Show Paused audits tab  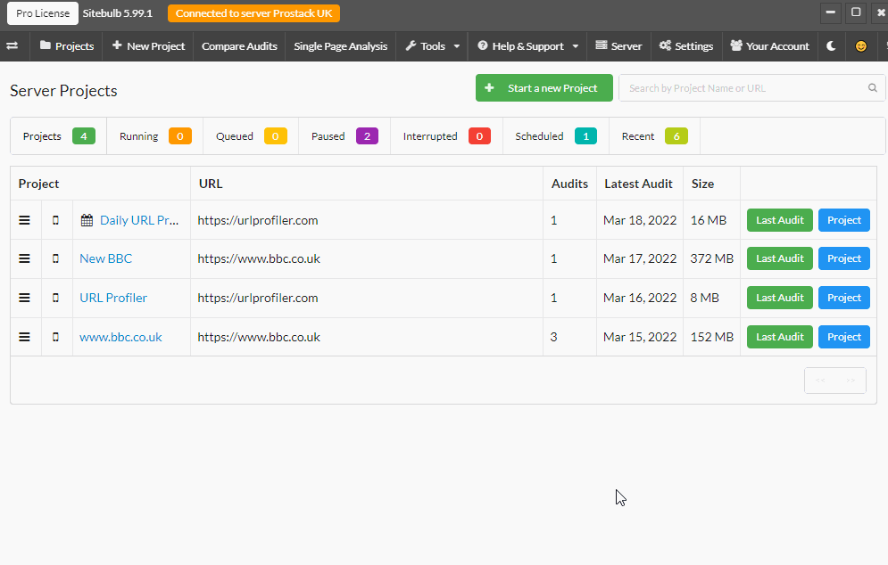[344, 136]
